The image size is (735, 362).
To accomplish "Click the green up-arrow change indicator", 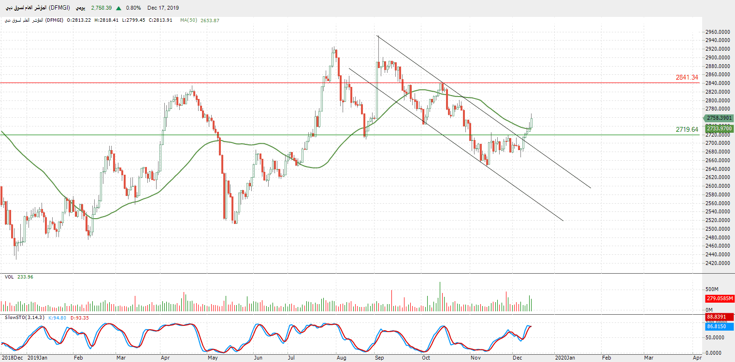I will pos(118,8).
